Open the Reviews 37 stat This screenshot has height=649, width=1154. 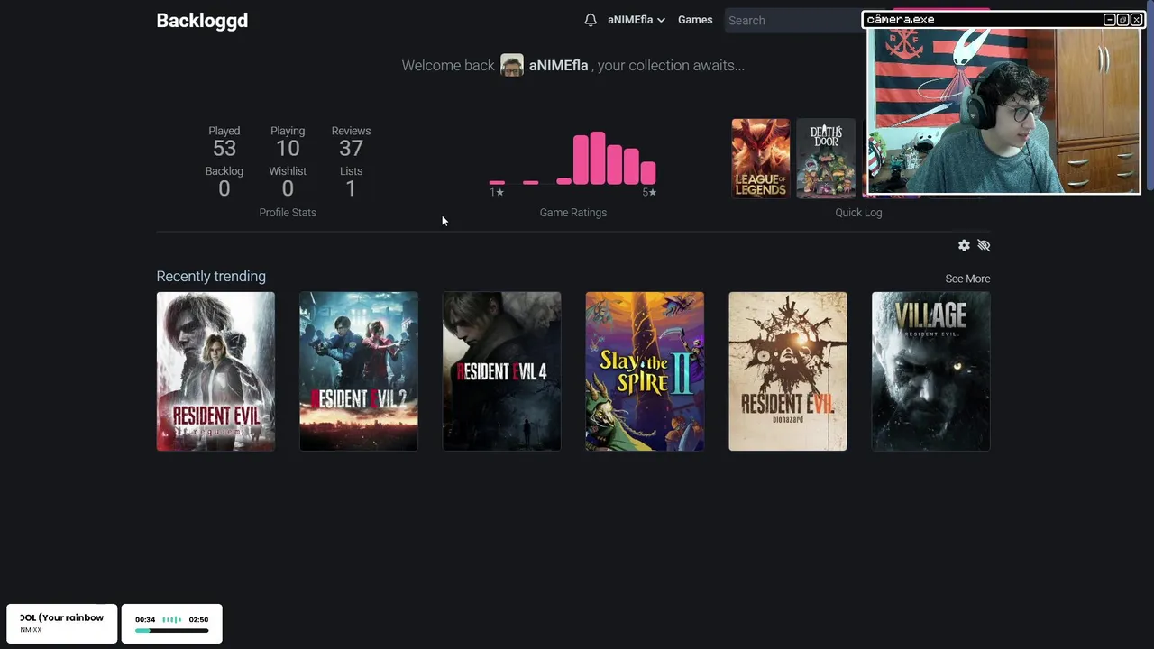pos(351,142)
